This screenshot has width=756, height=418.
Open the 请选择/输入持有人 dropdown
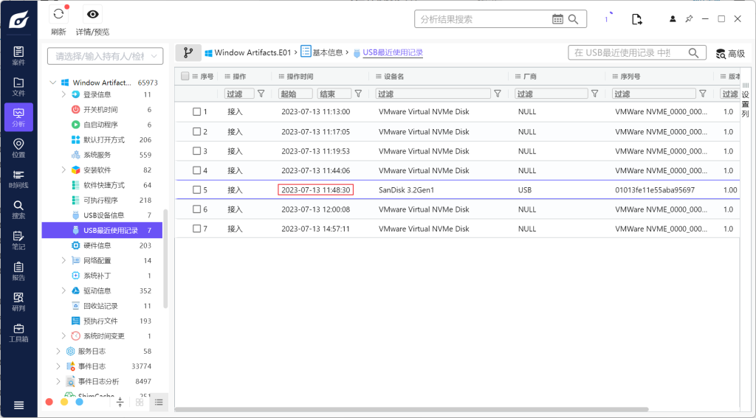coord(105,56)
